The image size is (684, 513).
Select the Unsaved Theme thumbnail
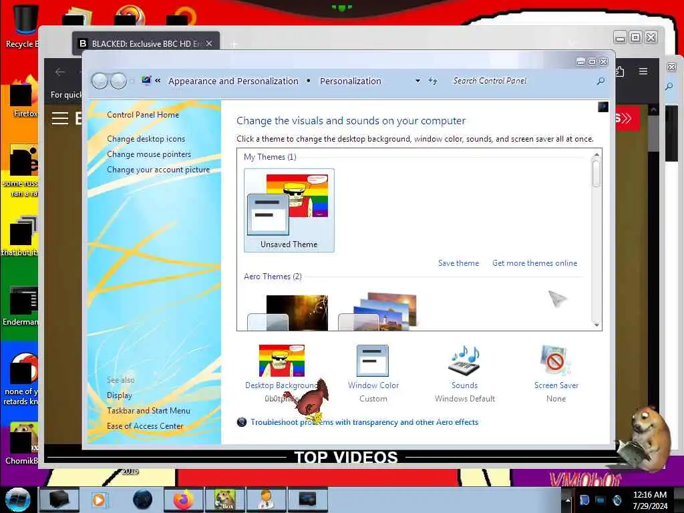(x=289, y=210)
